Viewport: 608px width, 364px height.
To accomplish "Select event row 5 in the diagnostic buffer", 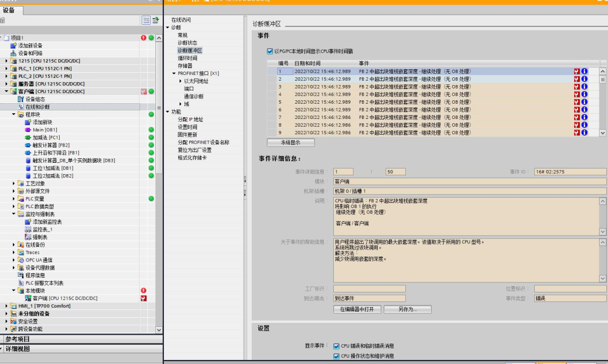I will coord(394,103).
